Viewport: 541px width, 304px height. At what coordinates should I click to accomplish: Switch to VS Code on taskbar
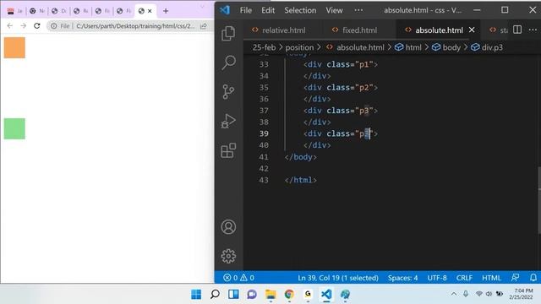click(x=326, y=294)
